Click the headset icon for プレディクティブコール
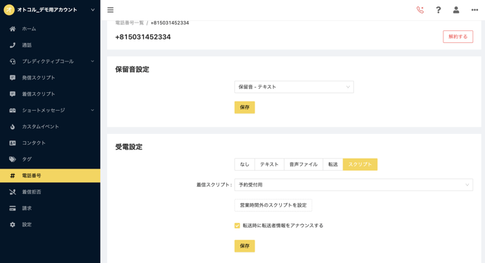 pyautogui.click(x=13, y=61)
